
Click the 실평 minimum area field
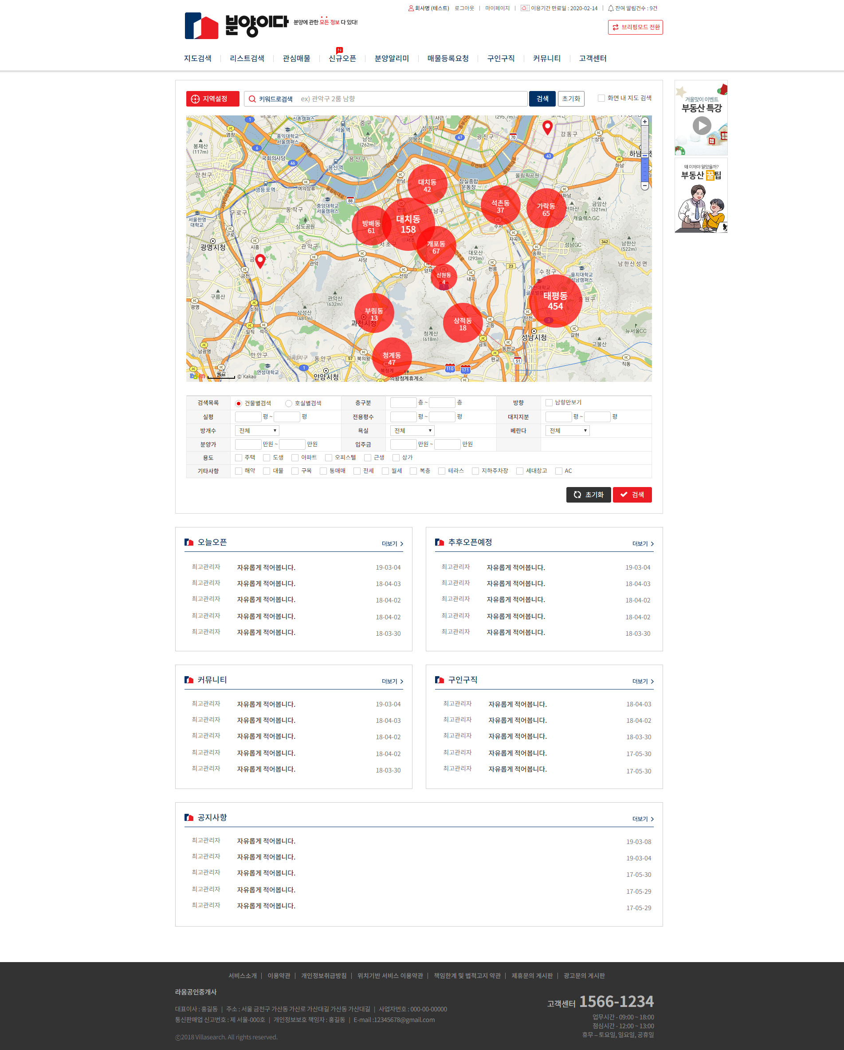point(248,417)
